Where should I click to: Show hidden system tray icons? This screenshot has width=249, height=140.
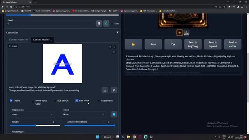(x=216, y=137)
